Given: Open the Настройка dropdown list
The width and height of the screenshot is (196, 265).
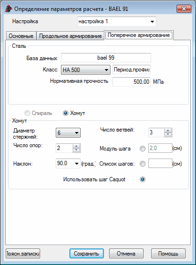Looking at the screenshot, I should [x=117, y=21].
